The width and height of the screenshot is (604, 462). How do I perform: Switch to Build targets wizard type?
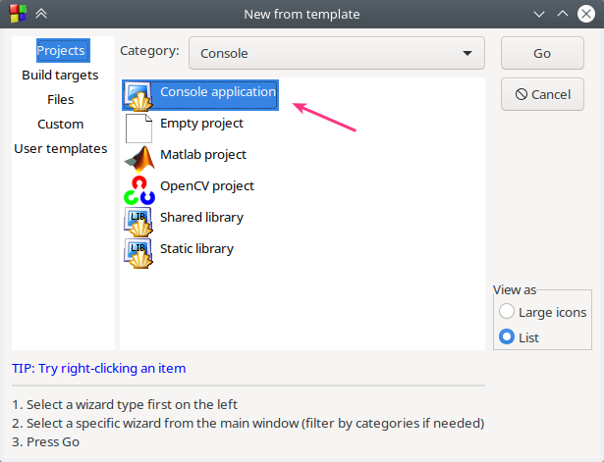(x=60, y=75)
